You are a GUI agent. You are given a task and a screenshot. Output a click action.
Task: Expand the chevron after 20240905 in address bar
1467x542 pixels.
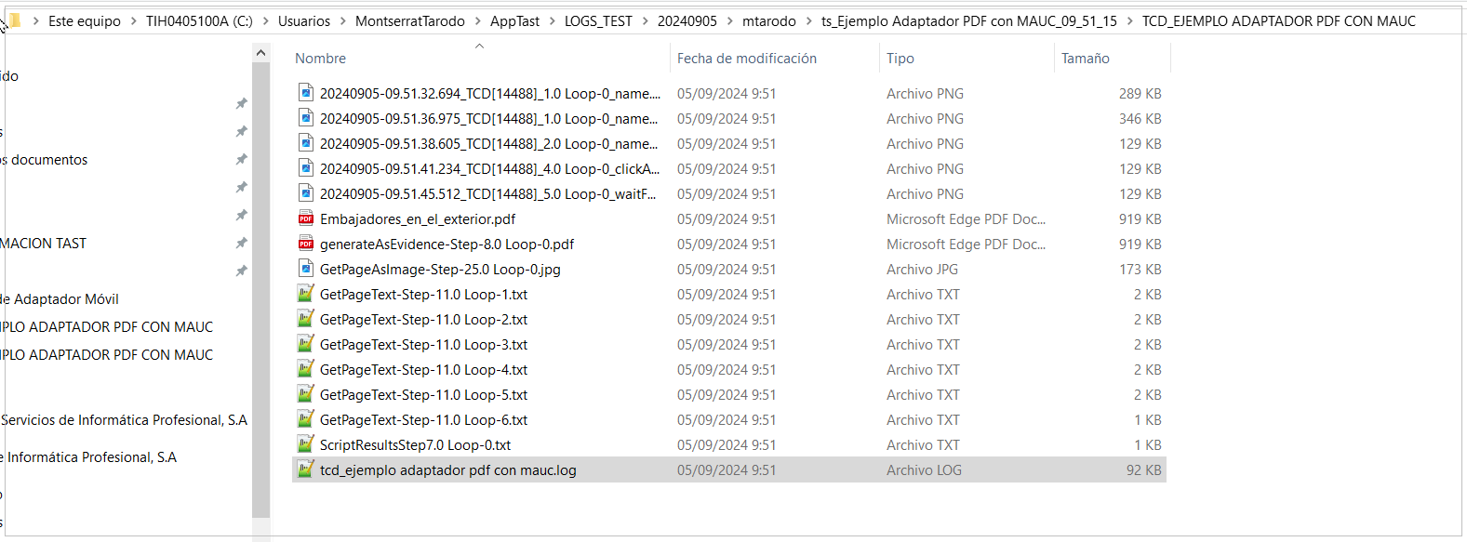click(729, 21)
